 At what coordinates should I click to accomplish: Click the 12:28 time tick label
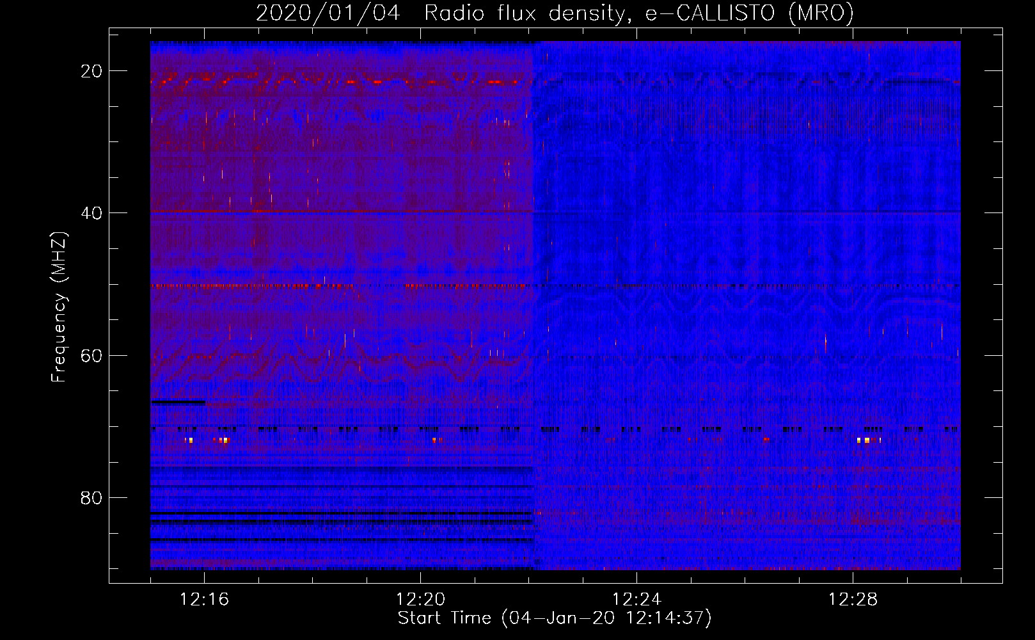click(x=853, y=600)
